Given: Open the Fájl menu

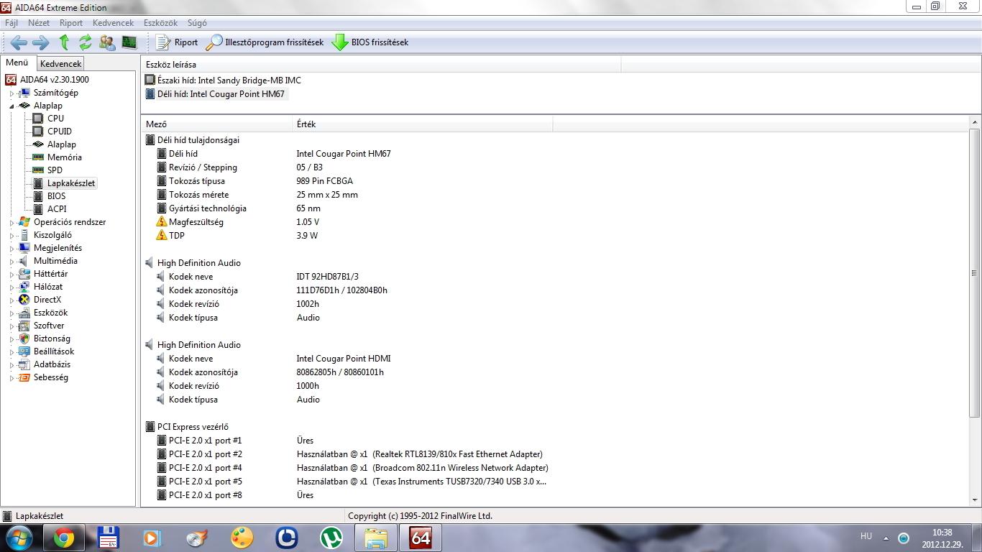Looking at the screenshot, I should pos(12,23).
